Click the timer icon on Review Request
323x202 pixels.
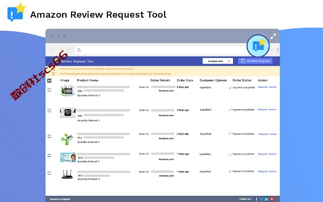(243, 61)
